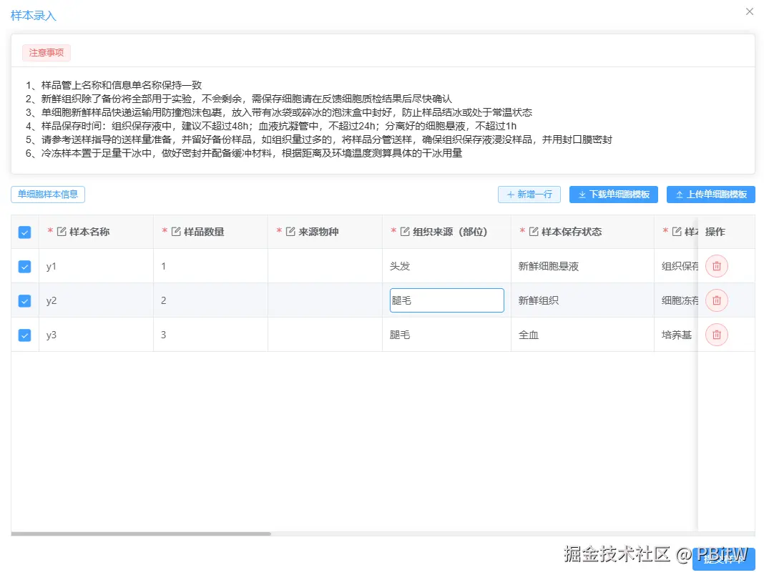Screen dimensions: 764x580
Task: Click 上传单细胞模板 upload button
Action: (x=711, y=195)
